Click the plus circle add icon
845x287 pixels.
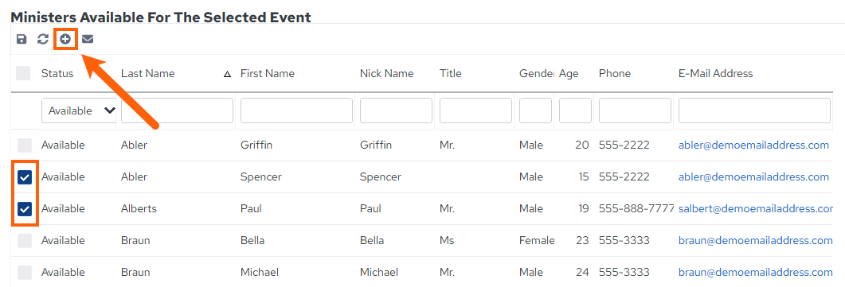pos(65,39)
